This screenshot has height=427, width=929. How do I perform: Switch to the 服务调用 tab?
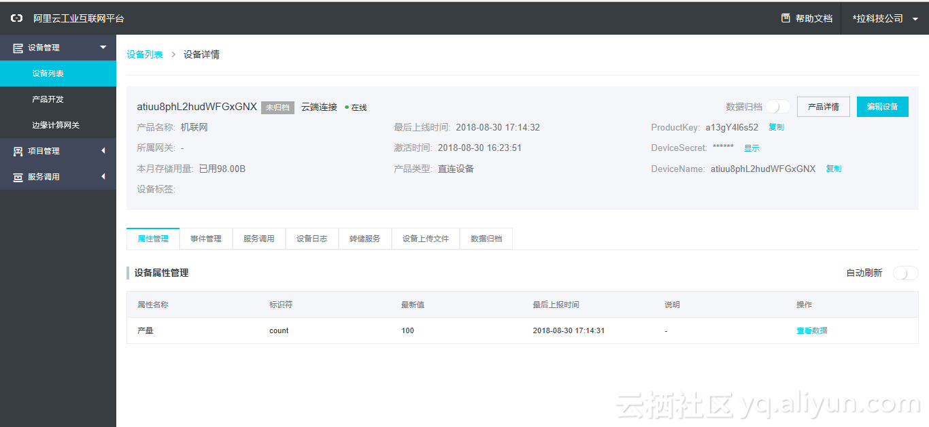[x=259, y=239]
